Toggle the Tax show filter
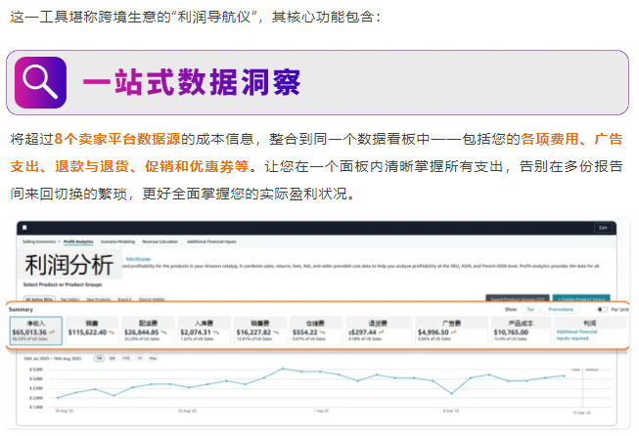Image resolution: width=639 pixels, height=436 pixels. point(529,309)
